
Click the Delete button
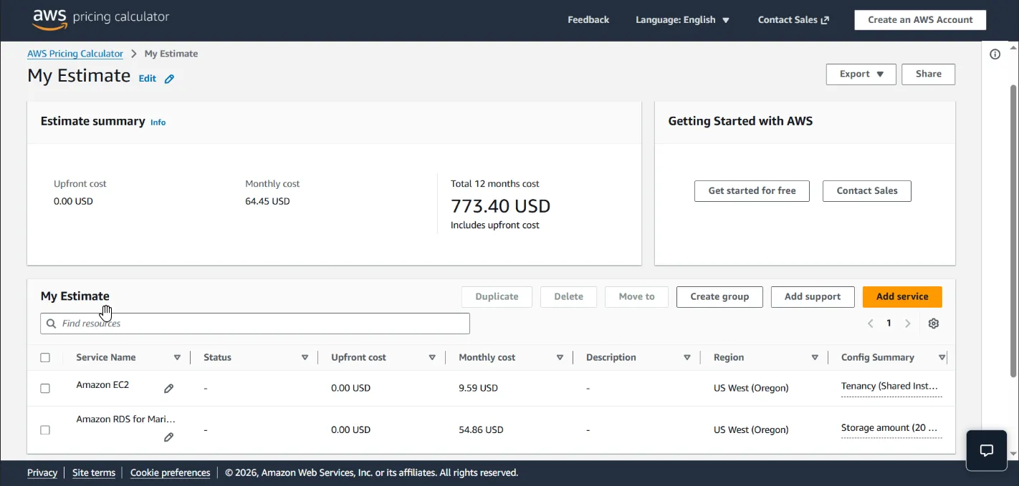tap(568, 297)
